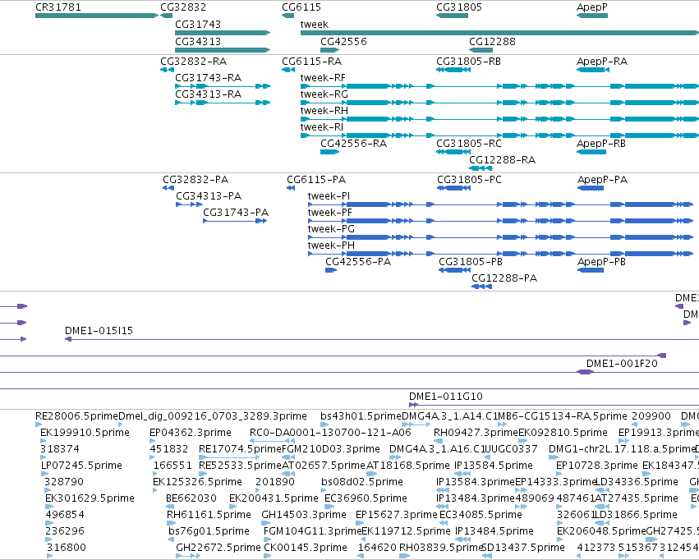Select EST BE662030

coord(170,507)
